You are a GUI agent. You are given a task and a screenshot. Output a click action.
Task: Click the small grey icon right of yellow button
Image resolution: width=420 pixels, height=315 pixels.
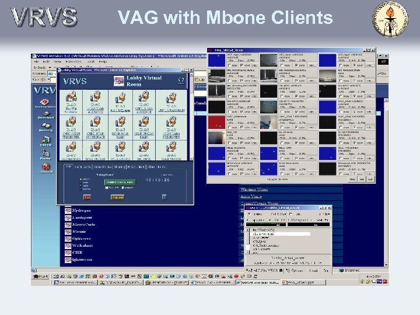click(164, 197)
